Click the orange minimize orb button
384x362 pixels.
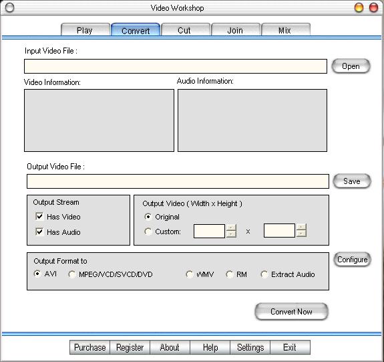pos(359,7)
